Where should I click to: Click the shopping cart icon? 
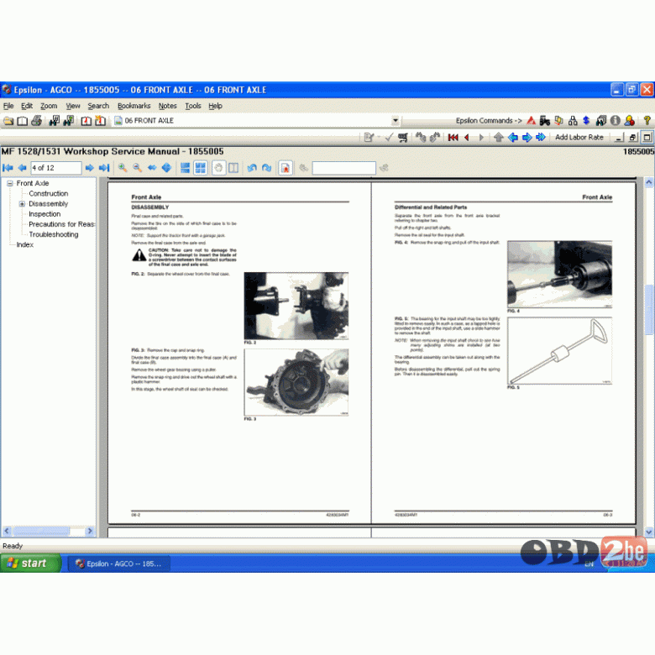(403, 138)
